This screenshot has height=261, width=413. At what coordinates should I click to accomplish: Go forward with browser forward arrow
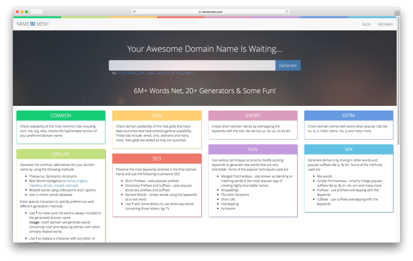pos(40,12)
